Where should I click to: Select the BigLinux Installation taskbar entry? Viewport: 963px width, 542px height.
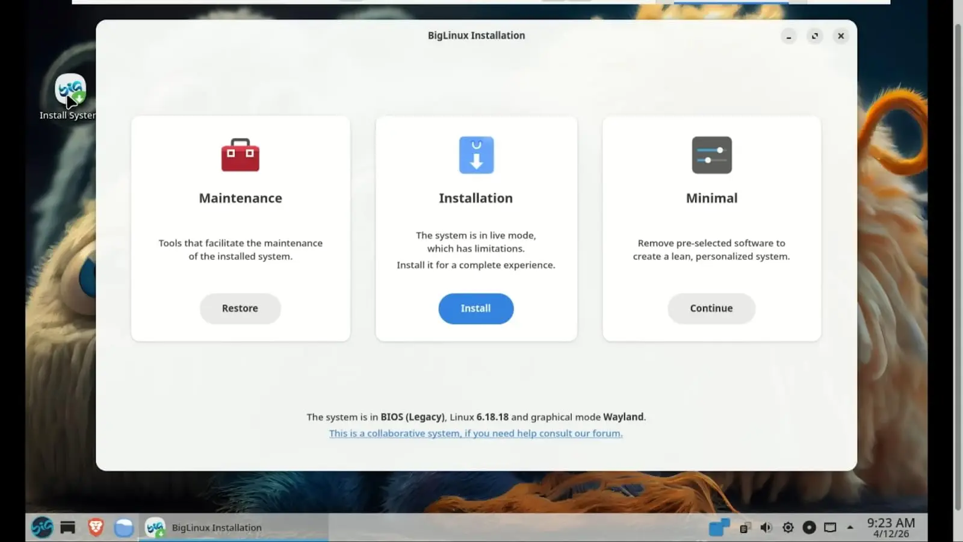click(x=234, y=528)
